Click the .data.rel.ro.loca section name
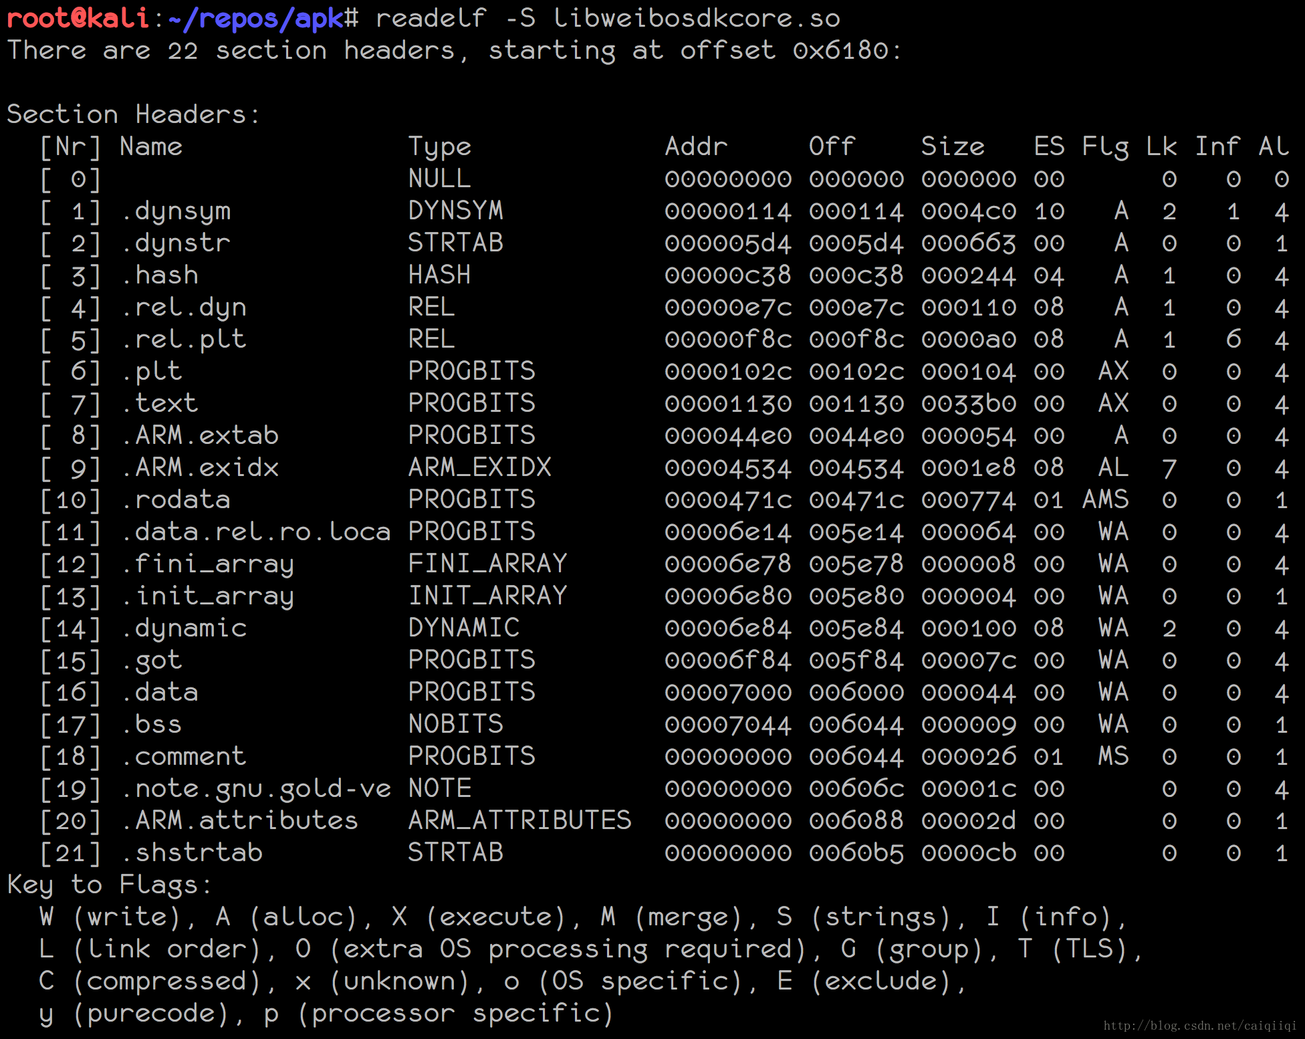The height and width of the screenshot is (1039, 1305). click(x=257, y=532)
